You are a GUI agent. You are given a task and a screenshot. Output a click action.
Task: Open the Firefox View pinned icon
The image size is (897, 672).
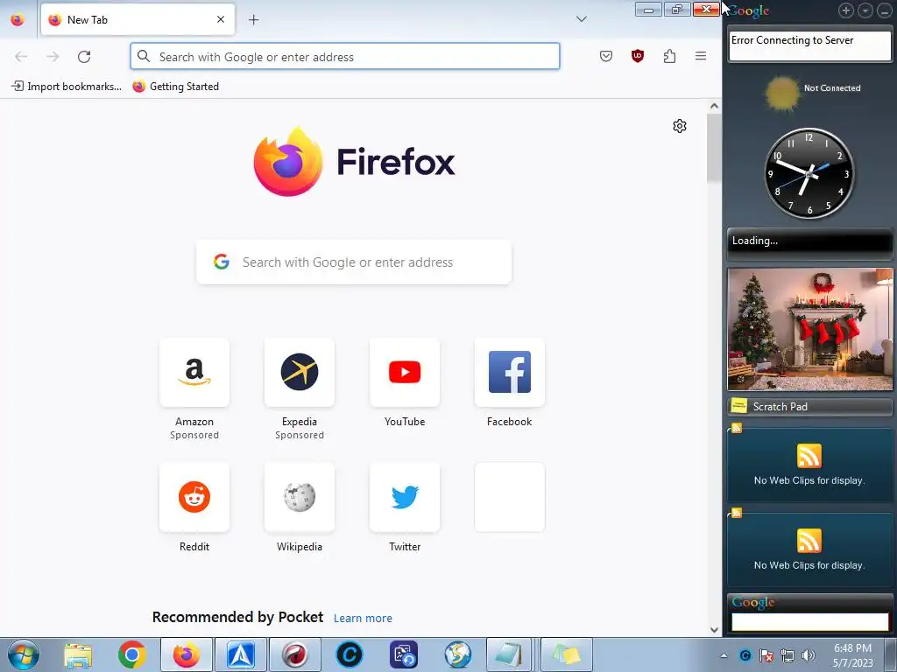18,19
